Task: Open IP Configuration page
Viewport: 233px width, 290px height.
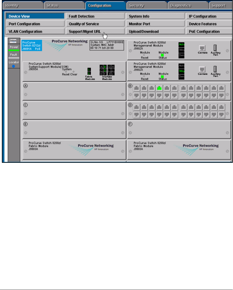Action: pos(209,16)
